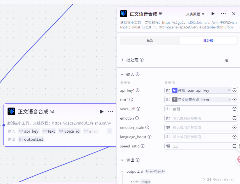Run the node with the panel play button
Viewport: 240px width, 184px height.
pyautogui.click(x=213, y=14)
